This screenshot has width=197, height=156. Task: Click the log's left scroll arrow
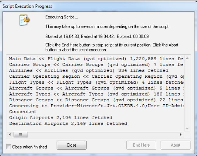(11, 136)
